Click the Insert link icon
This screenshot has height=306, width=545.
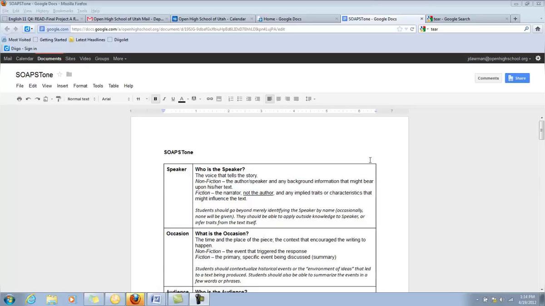[x=210, y=99]
